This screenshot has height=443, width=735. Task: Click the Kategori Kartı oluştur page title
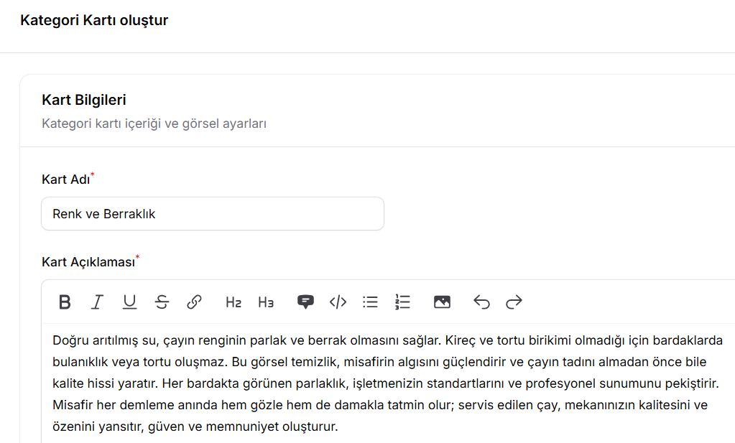click(94, 19)
